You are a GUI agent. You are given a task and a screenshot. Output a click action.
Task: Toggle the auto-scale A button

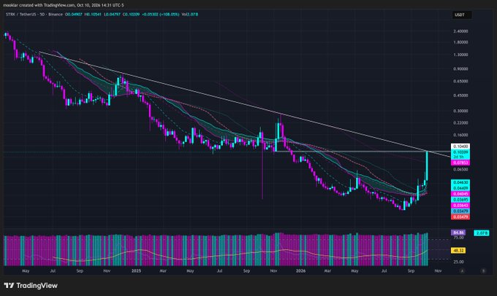click(462, 271)
